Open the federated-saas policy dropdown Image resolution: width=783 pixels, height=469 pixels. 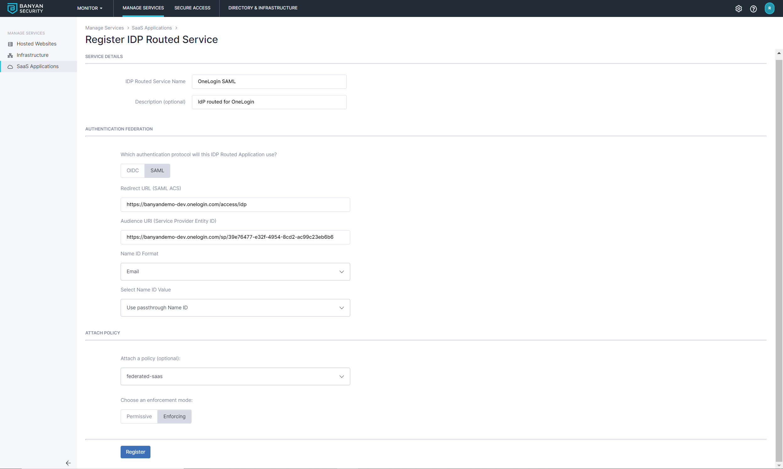(235, 376)
